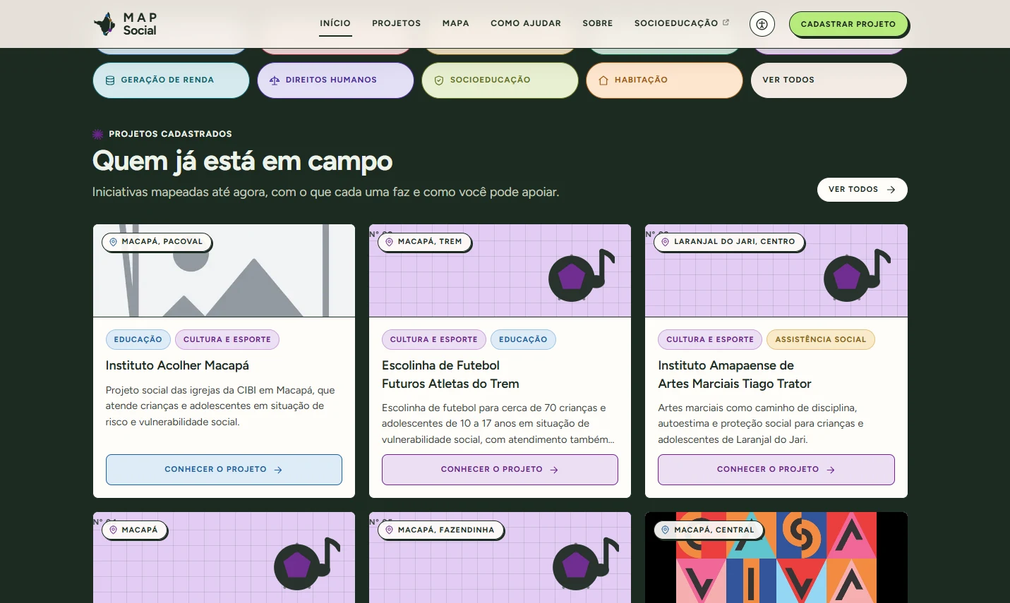Filter by Geração de Renda category
The width and height of the screenshot is (1010, 603).
171,80
